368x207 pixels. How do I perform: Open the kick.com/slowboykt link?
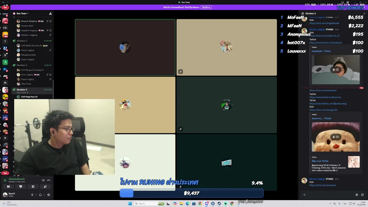[x=323, y=91]
